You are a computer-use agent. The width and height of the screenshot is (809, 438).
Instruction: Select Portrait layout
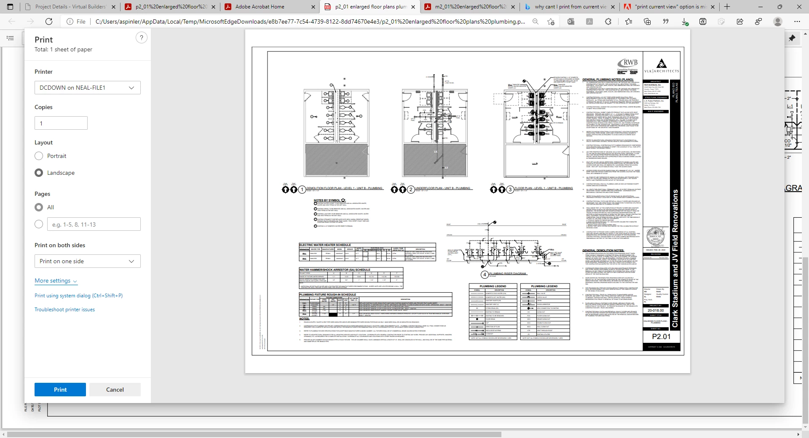39,156
